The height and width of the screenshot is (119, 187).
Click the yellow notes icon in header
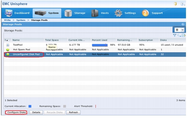click(x=175, y=4)
